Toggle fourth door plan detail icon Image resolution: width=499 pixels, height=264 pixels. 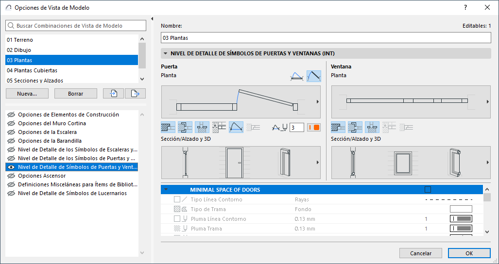point(219,128)
